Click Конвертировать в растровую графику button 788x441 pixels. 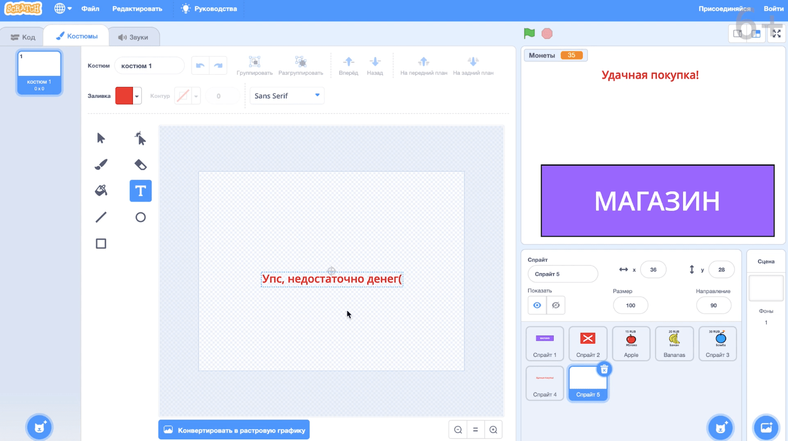click(234, 430)
